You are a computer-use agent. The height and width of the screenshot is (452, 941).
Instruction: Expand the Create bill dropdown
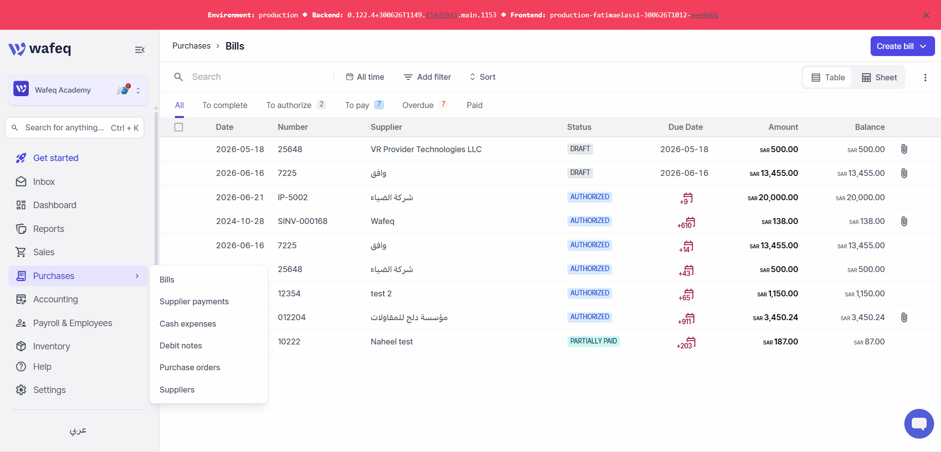click(923, 46)
